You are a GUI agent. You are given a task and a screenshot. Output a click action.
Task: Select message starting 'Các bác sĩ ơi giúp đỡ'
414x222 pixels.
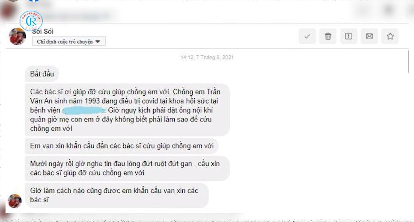[x=127, y=110]
